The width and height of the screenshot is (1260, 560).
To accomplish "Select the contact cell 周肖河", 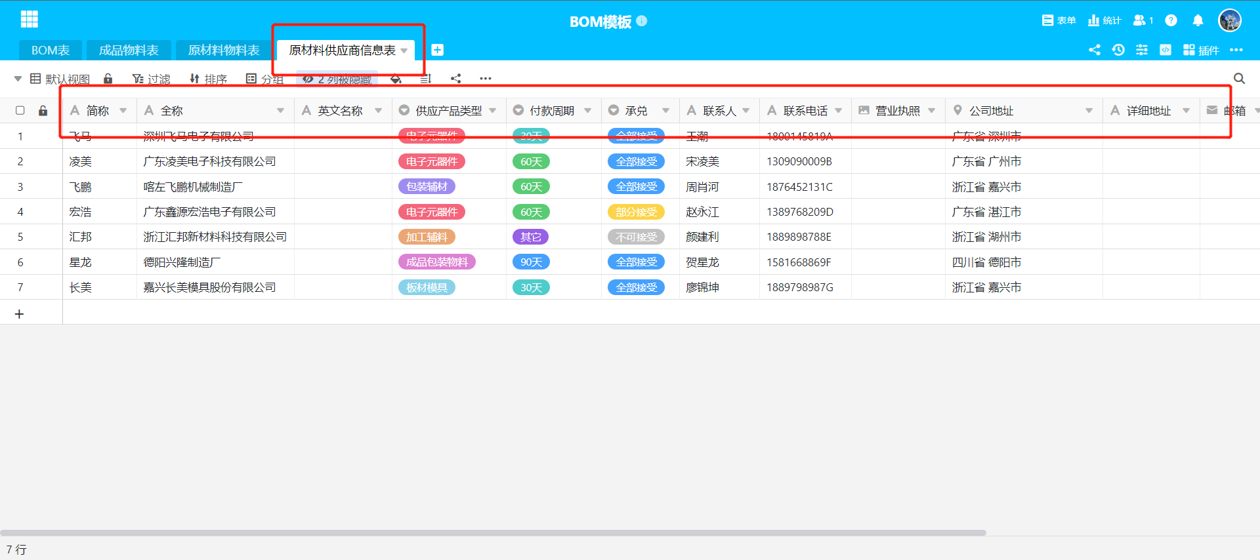I will click(x=719, y=187).
